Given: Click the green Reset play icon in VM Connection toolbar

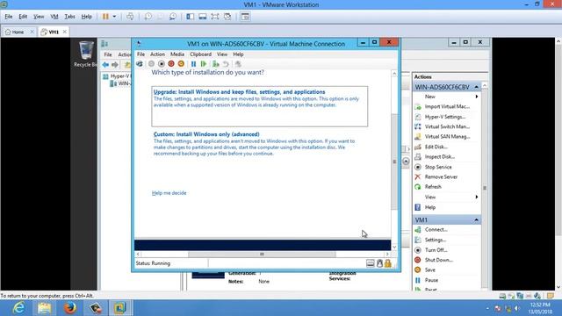Looking at the screenshot, I should [204, 64].
